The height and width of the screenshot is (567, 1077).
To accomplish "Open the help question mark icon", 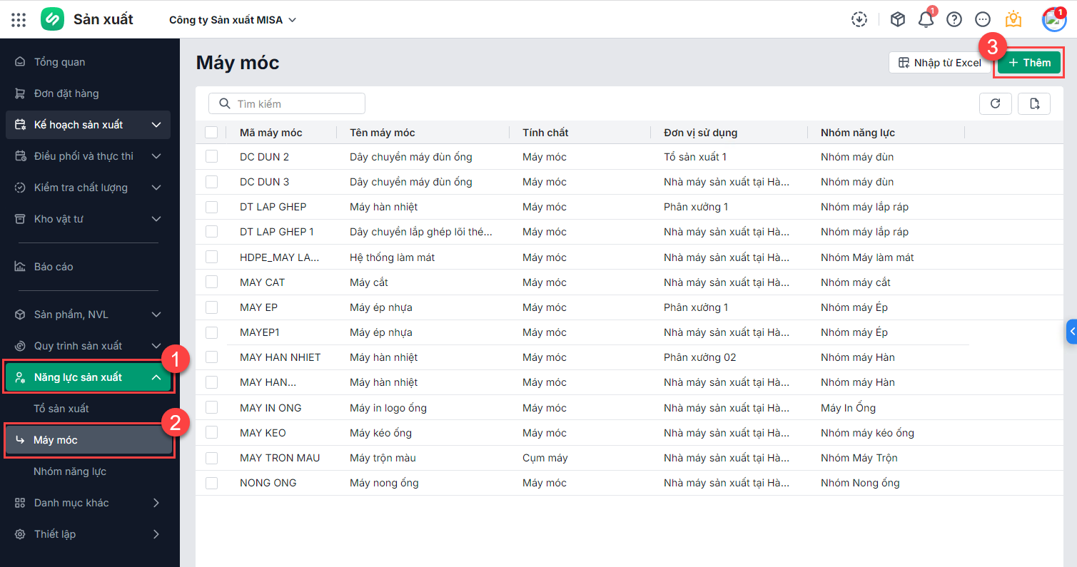I will click(954, 19).
